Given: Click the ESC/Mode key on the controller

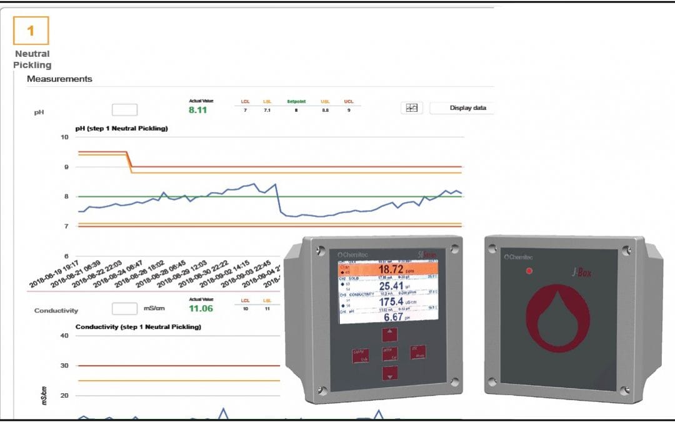Looking at the screenshot, I should coord(417,352).
